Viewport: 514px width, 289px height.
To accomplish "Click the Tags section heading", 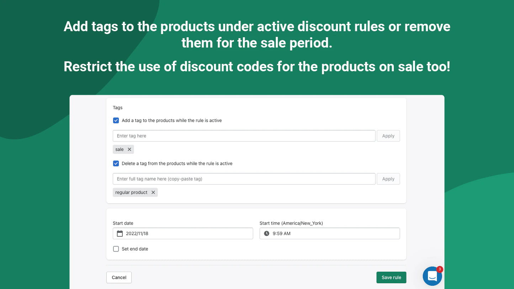I will (117, 107).
